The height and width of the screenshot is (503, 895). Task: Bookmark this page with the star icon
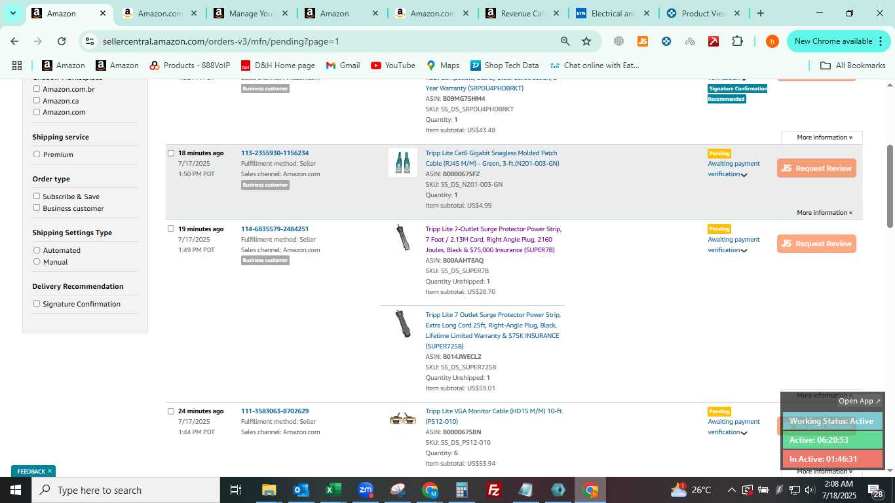[x=586, y=41]
